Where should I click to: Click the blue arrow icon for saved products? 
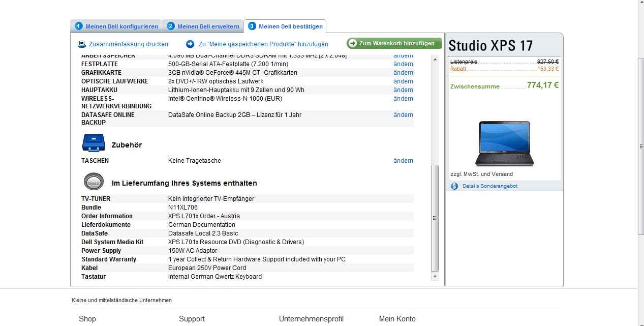pos(190,44)
